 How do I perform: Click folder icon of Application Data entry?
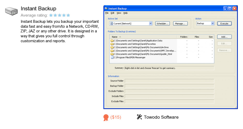(112, 41)
